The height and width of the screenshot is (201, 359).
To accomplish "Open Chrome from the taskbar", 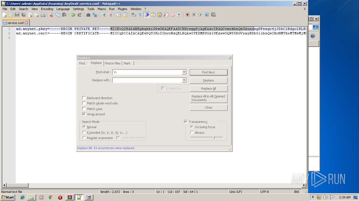I will pyautogui.click(x=50, y=197).
